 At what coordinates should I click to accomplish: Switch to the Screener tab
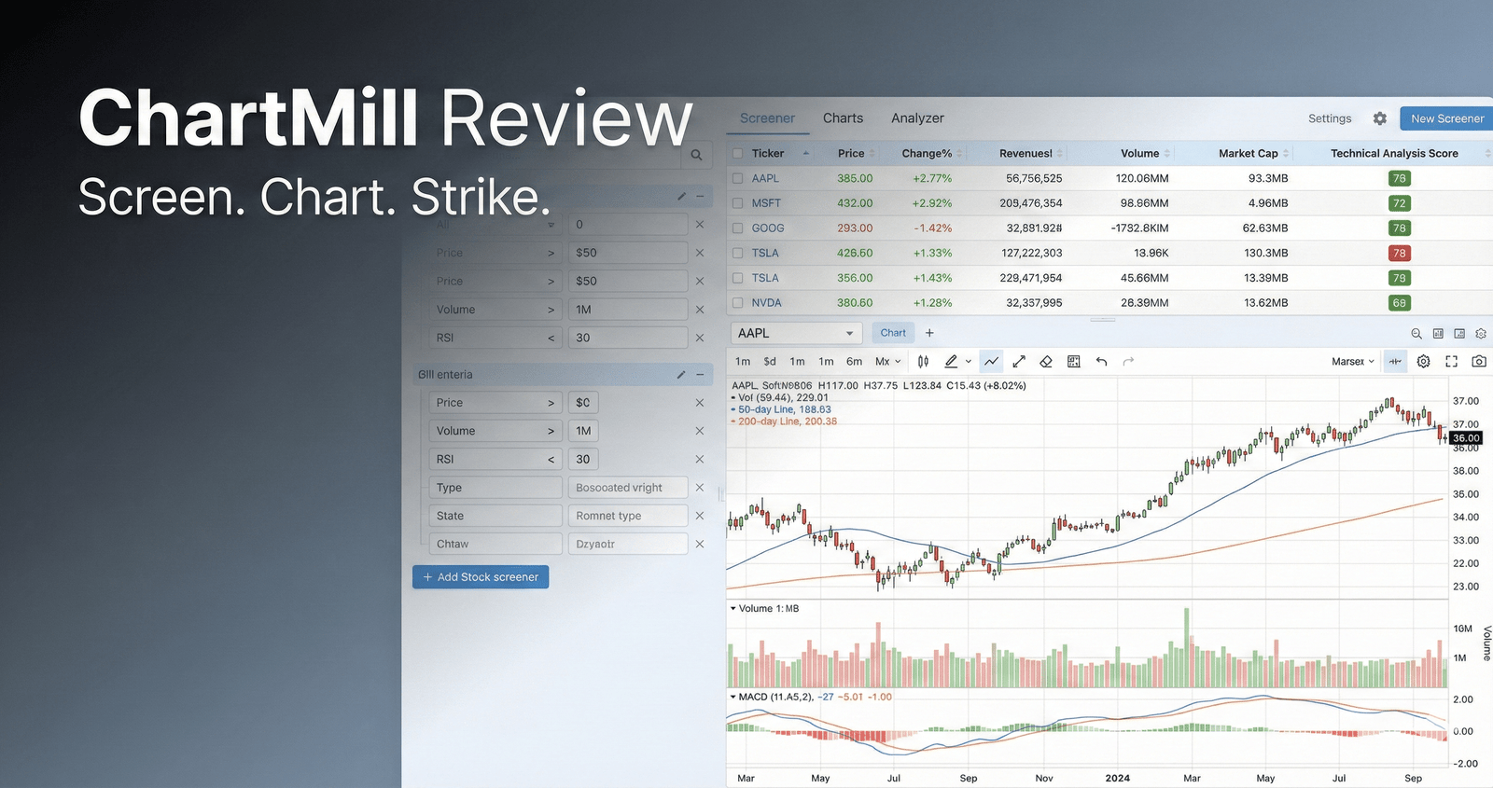point(767,118)
